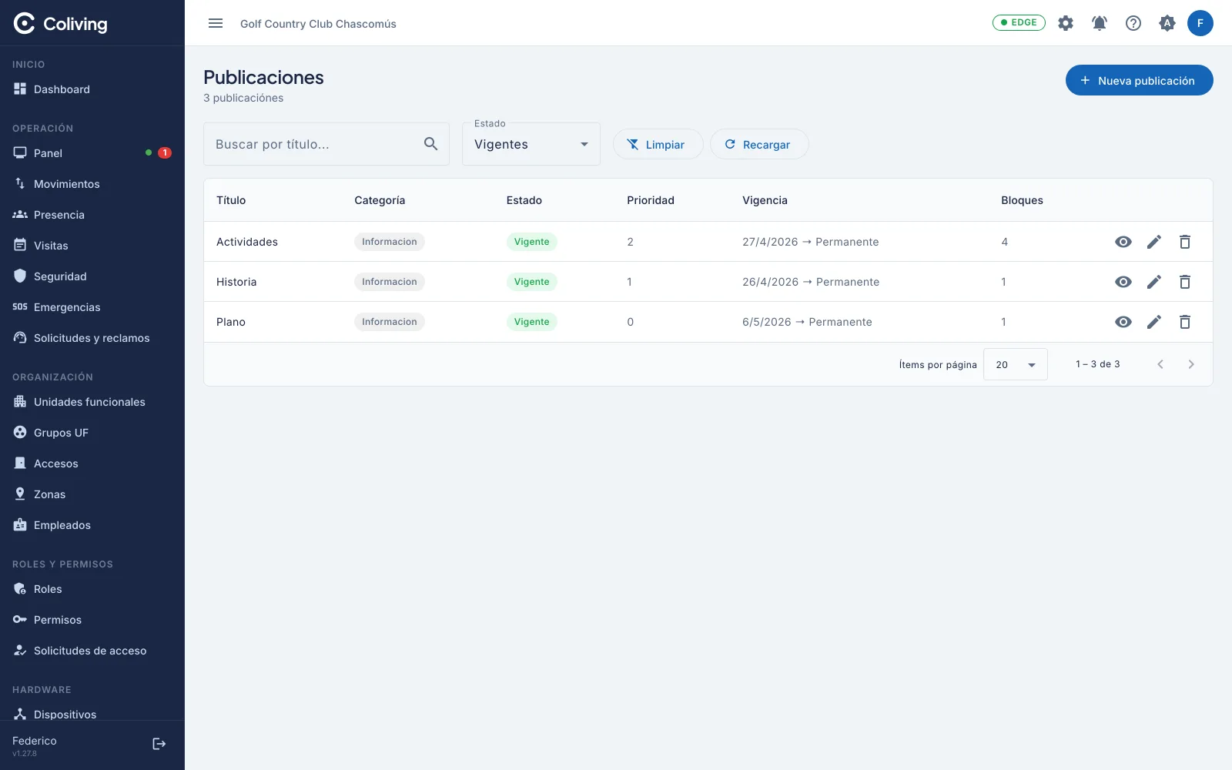
Task: Open the Estado dropdown showing Vigentes
Action: tap(531, 144)
